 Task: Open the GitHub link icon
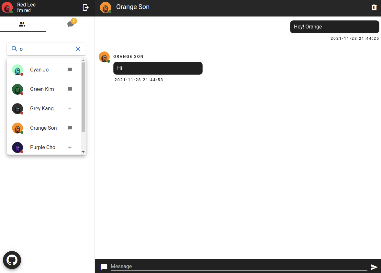(12, 260)
